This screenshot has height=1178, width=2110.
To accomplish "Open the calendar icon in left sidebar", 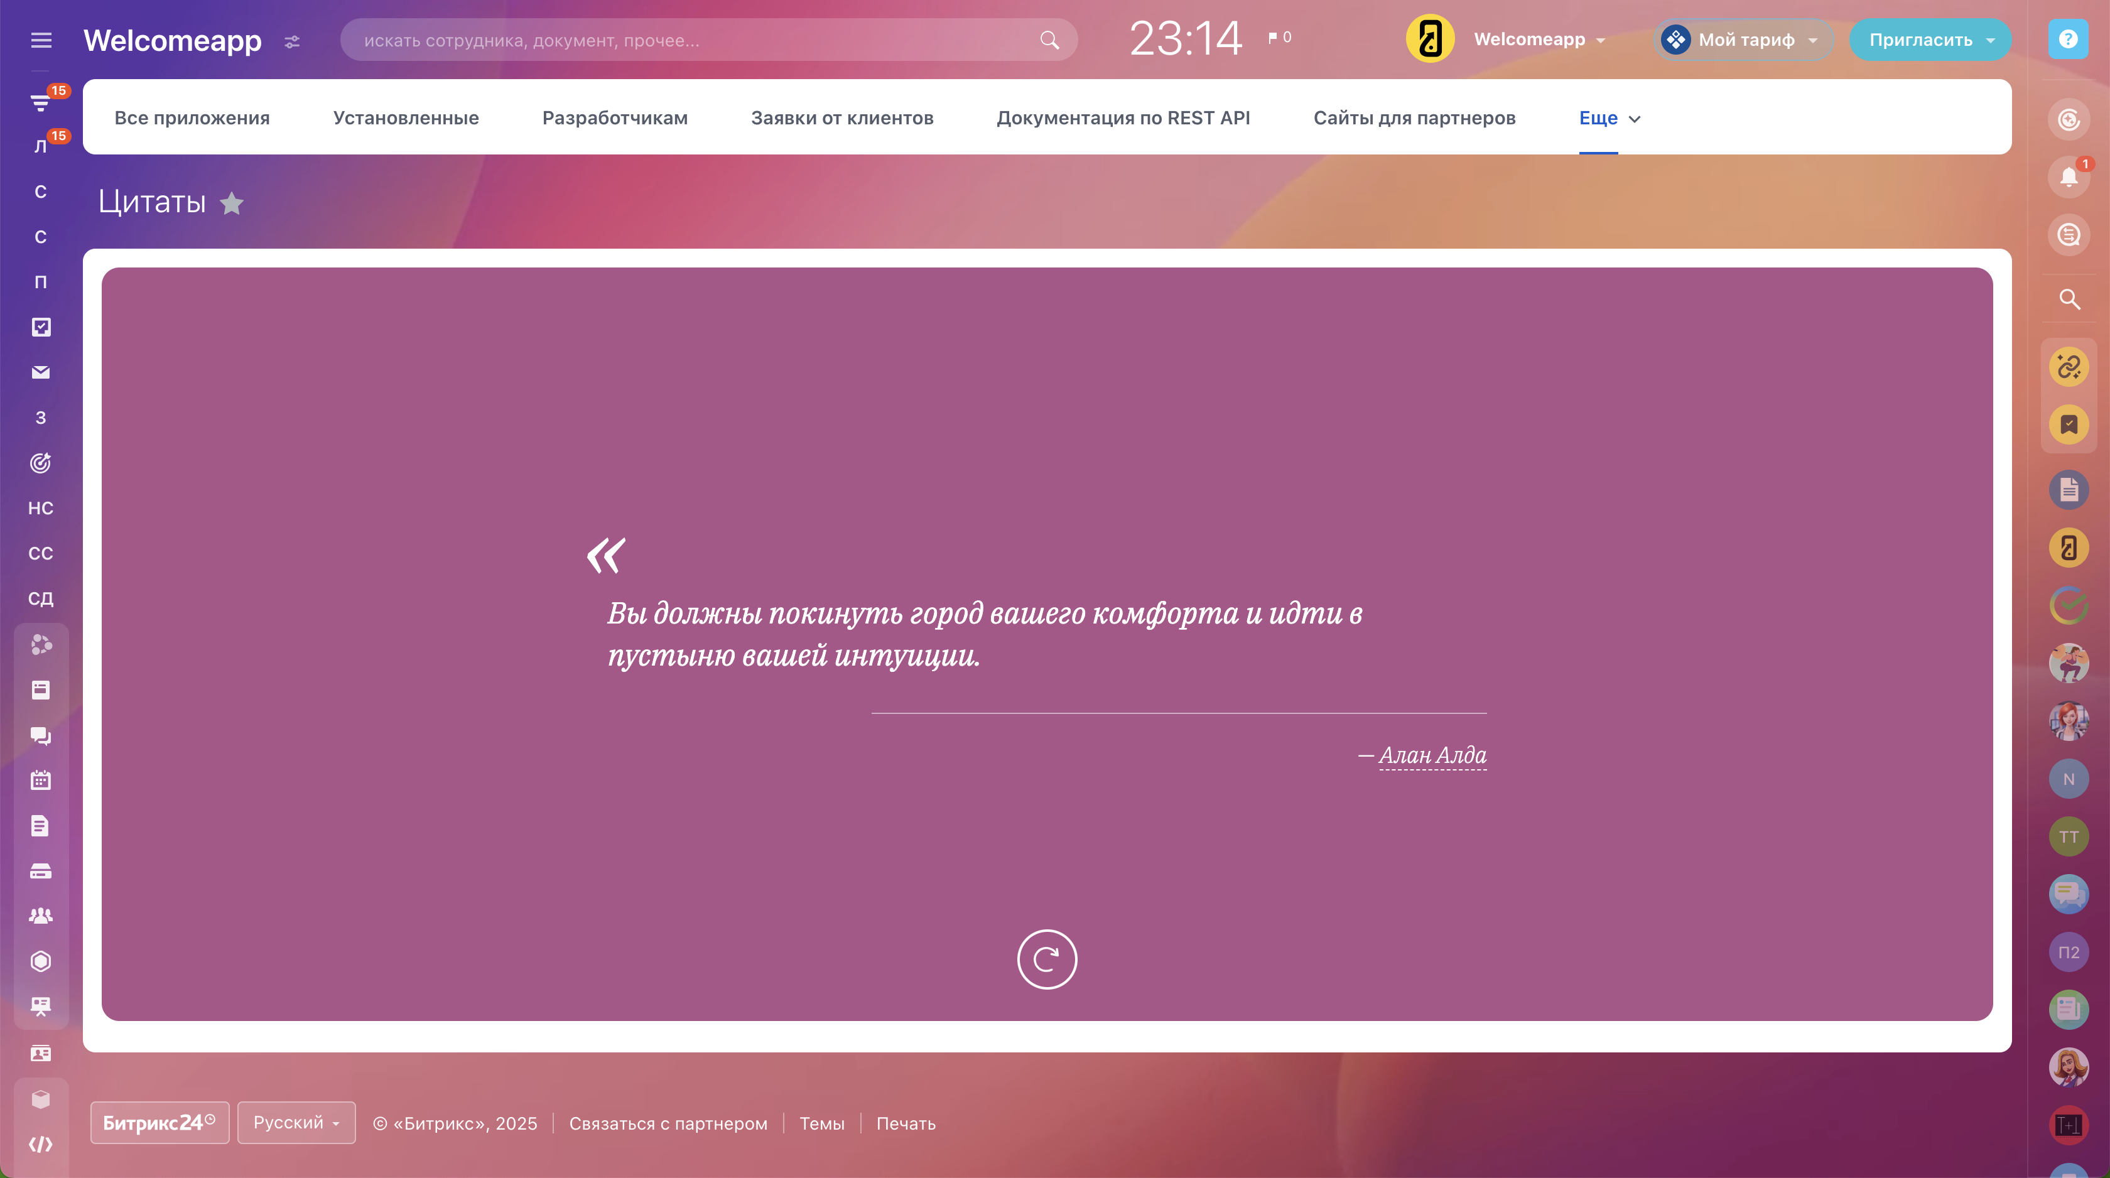I will [41, 780].
